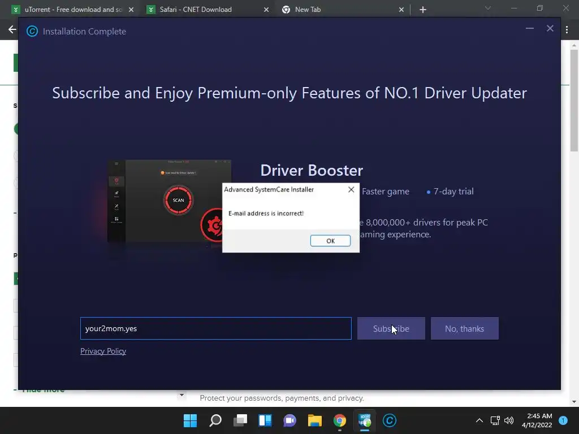
Task: Click OK in the email error dialog
Action: click(x=330, y=241)
